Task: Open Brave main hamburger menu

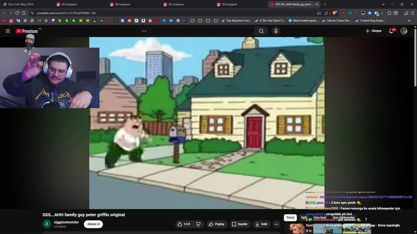Action: tap(412, 13)
